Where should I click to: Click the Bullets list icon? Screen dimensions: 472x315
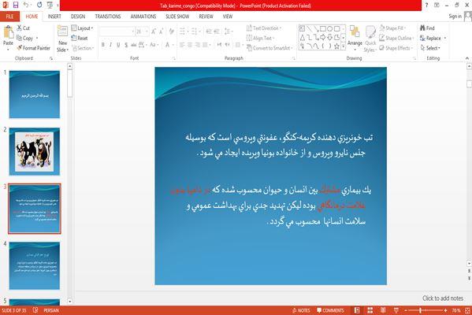coord(184,31)
